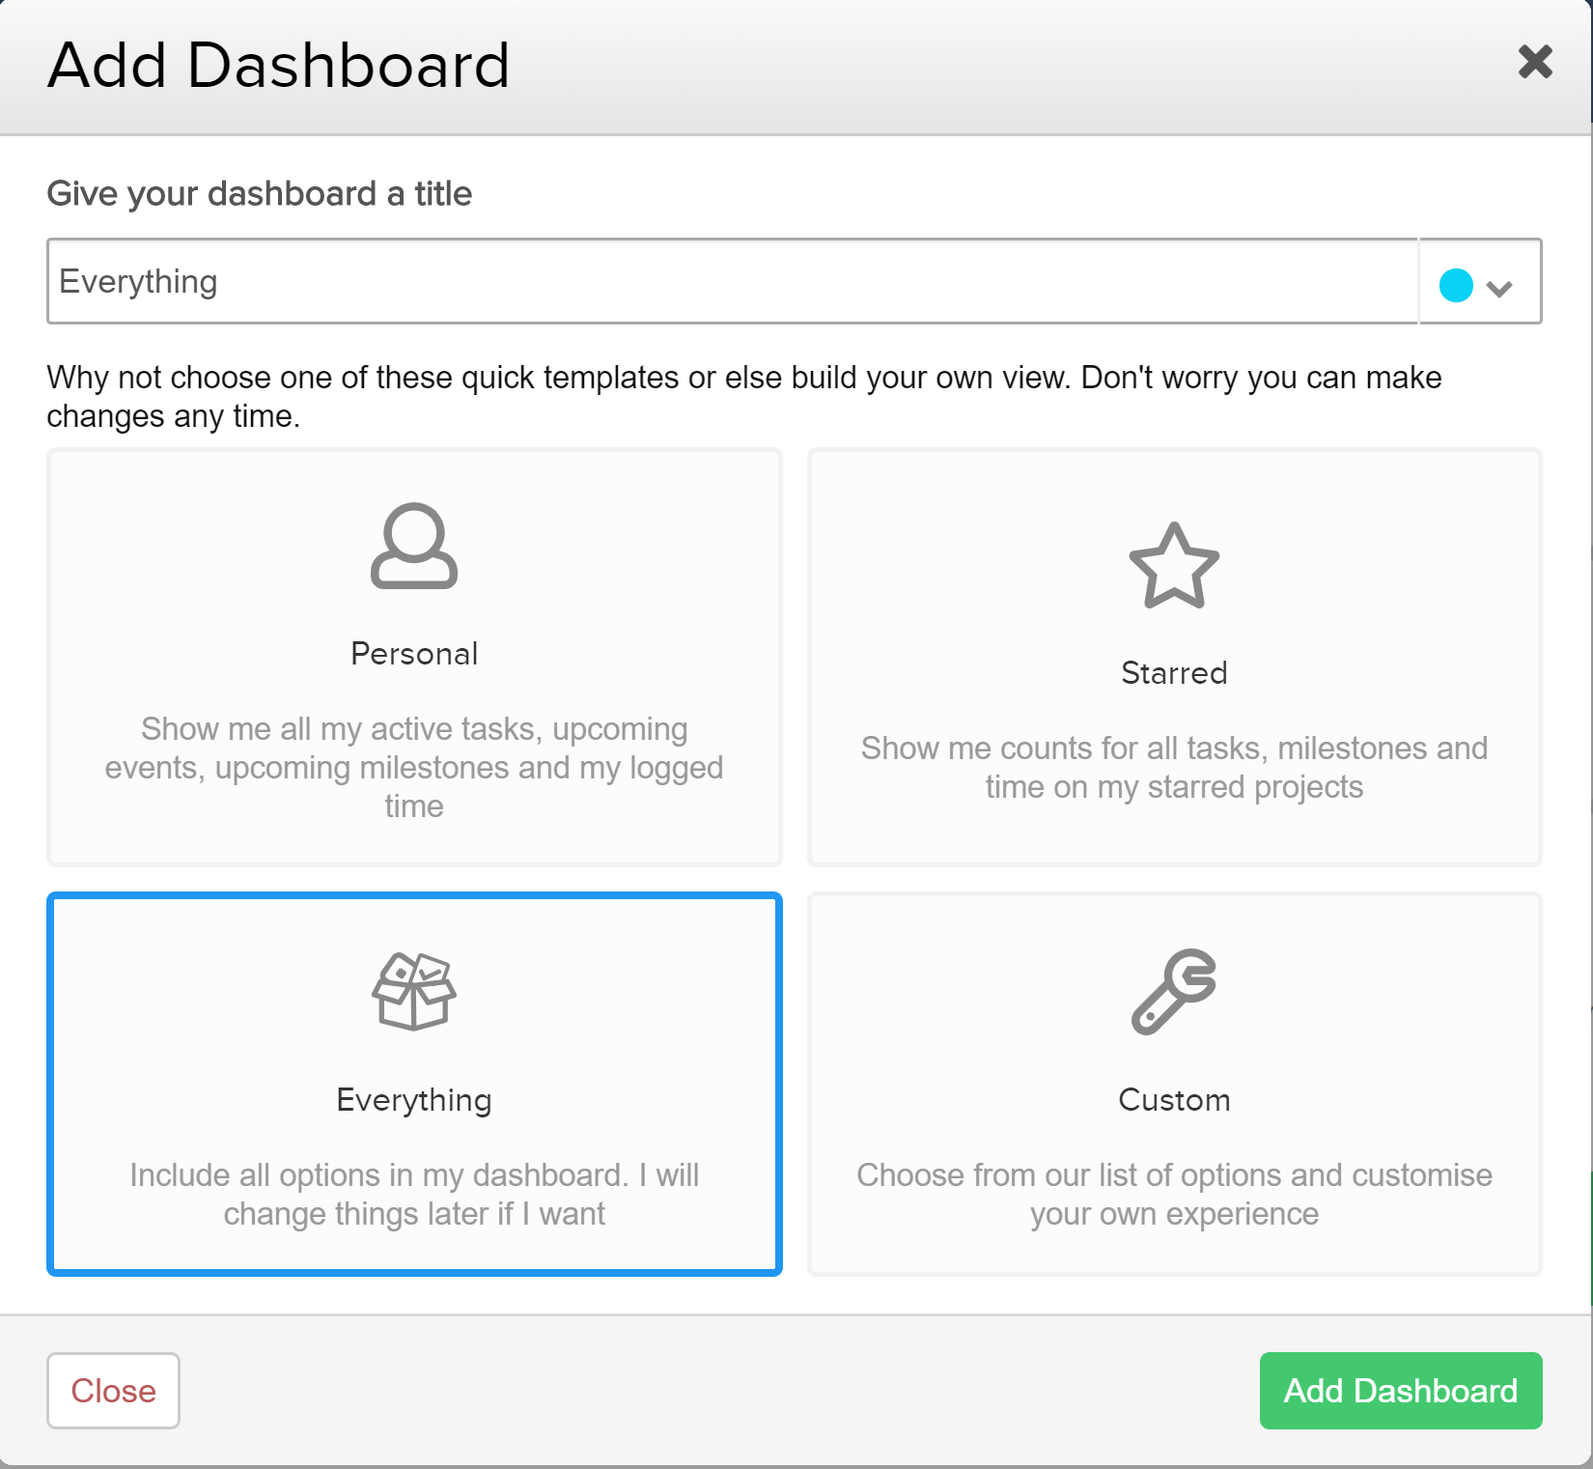
Task: Click the Everything template description text
Action: click(x=414, y=1194)
